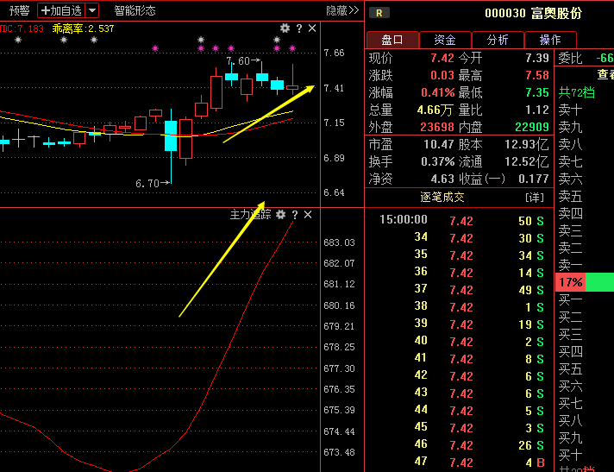
Task: Switch to the 分析 tab
Action: 498,40
